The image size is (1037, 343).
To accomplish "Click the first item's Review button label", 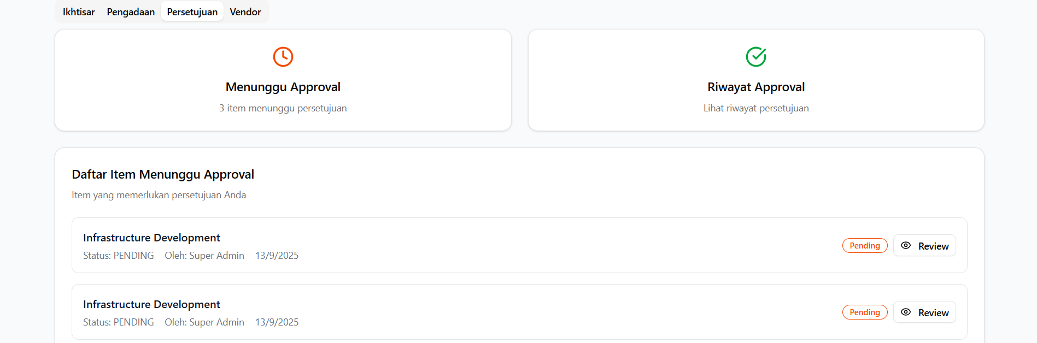I will click(x=933, y=246).
